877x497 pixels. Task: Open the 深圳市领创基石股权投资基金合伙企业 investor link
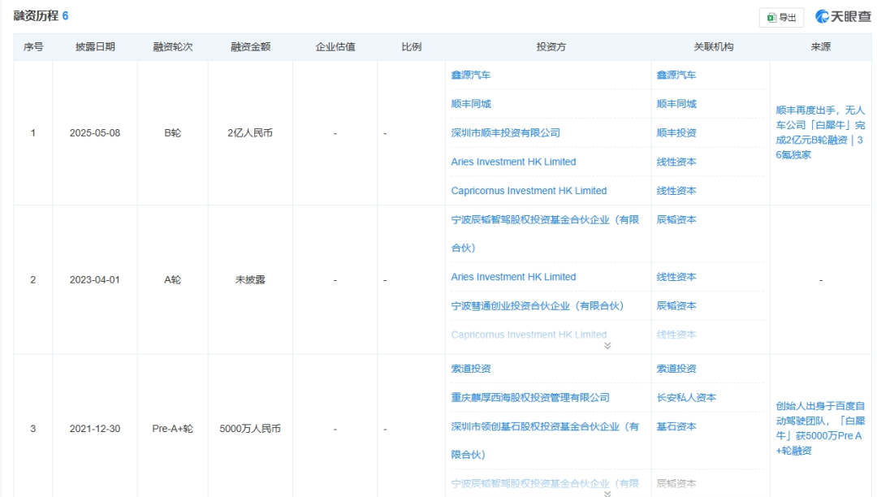546,440
